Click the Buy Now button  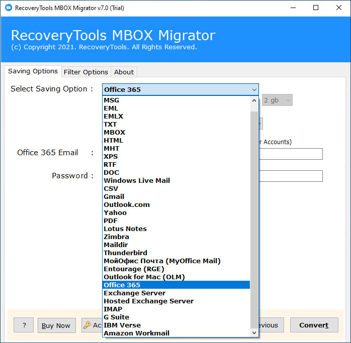(x=56, y=325)
